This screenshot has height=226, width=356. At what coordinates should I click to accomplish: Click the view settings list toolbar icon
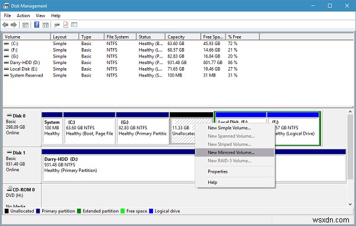click(74, 25)
